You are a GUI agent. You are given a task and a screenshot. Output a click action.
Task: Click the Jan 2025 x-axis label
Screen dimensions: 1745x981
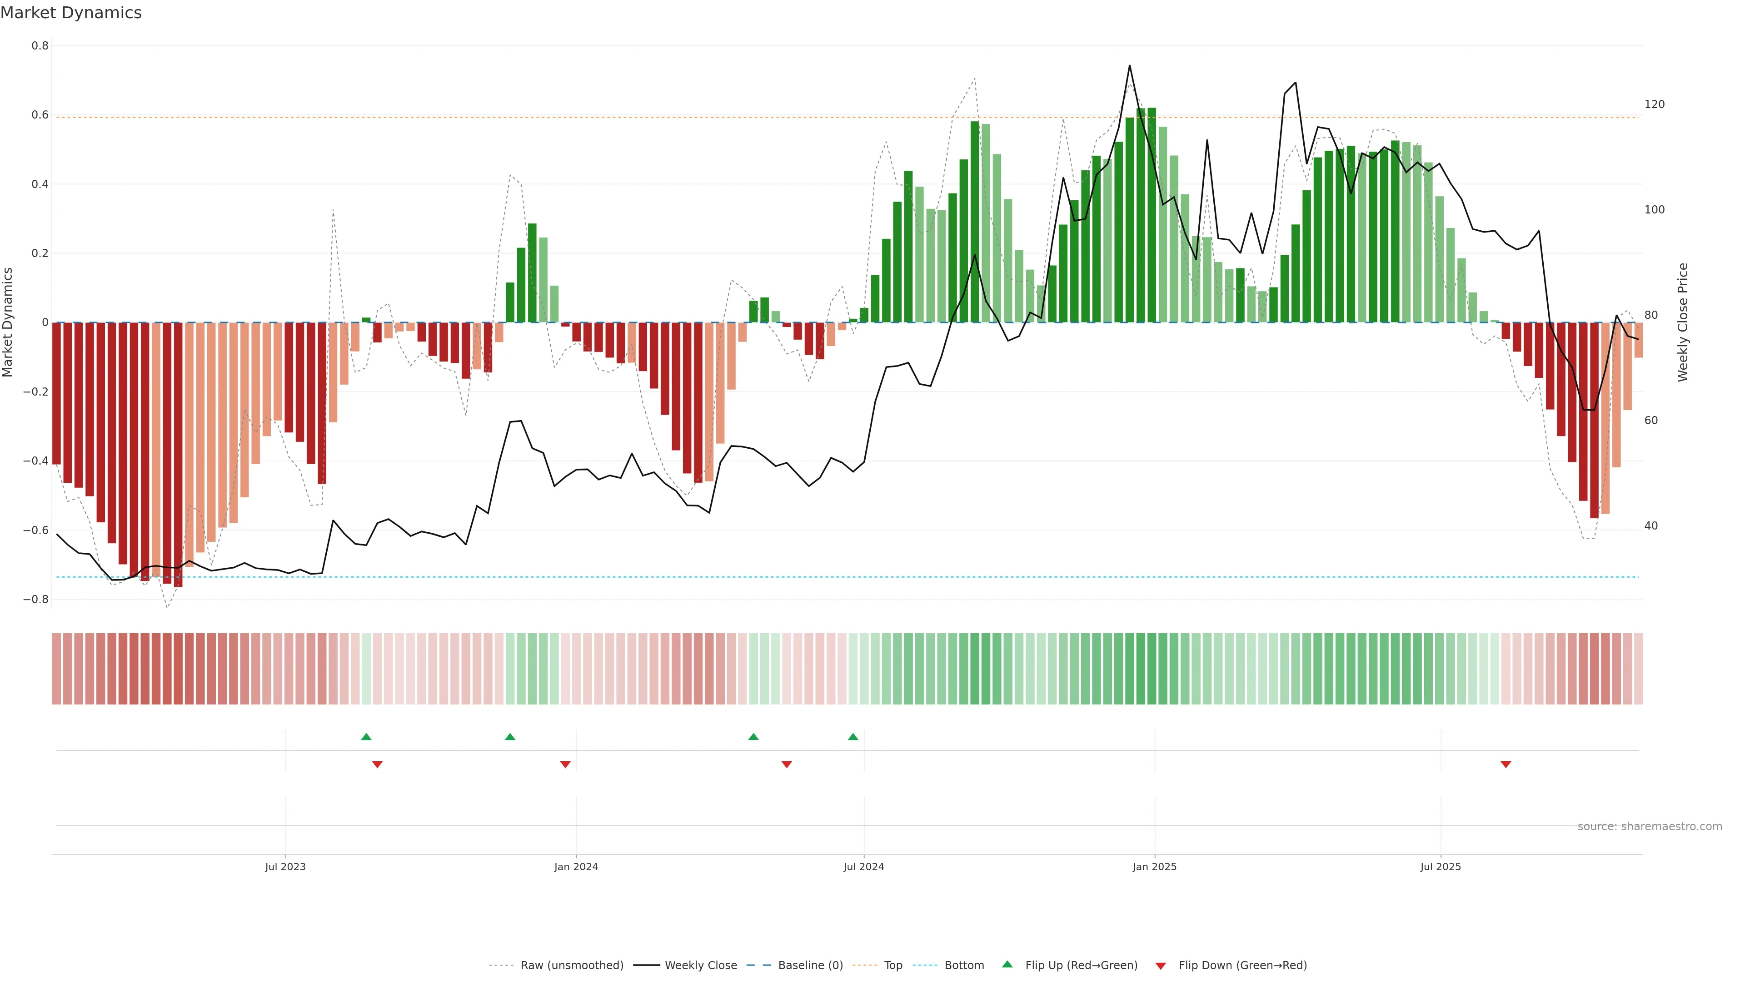[1154, 867]
